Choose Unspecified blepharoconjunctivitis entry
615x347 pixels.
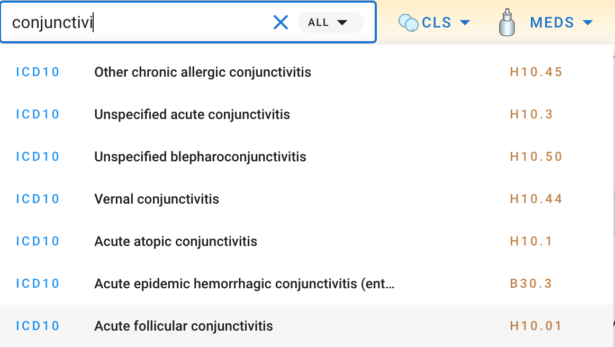tap(307, 157)
